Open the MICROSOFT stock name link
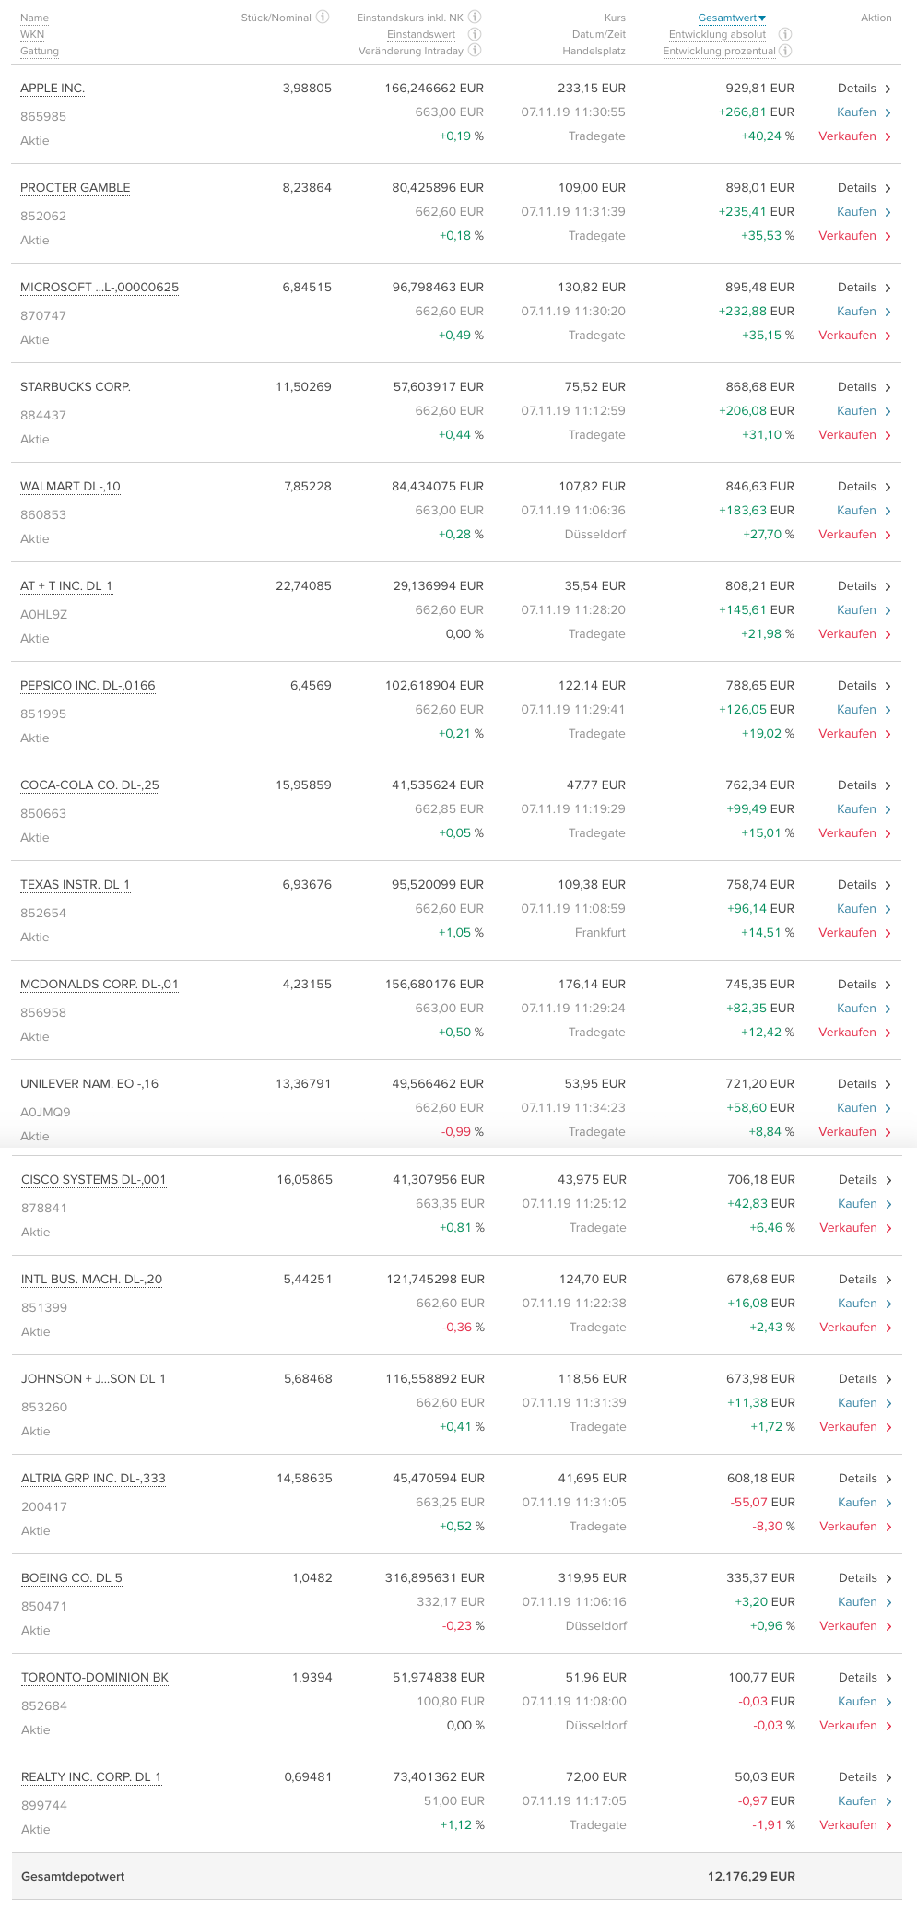917x1912 pixels. [x=100, y=288]
